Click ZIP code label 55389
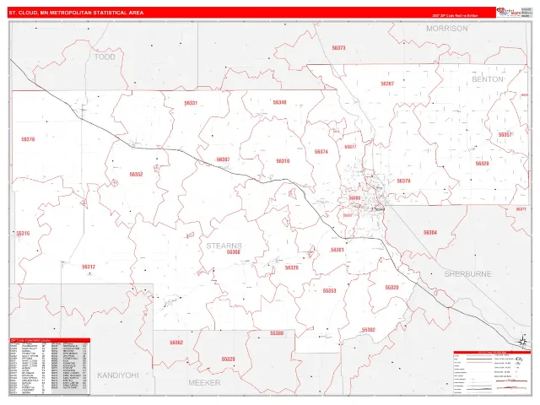The image size is (540, 405). click(x=277, y=333)
